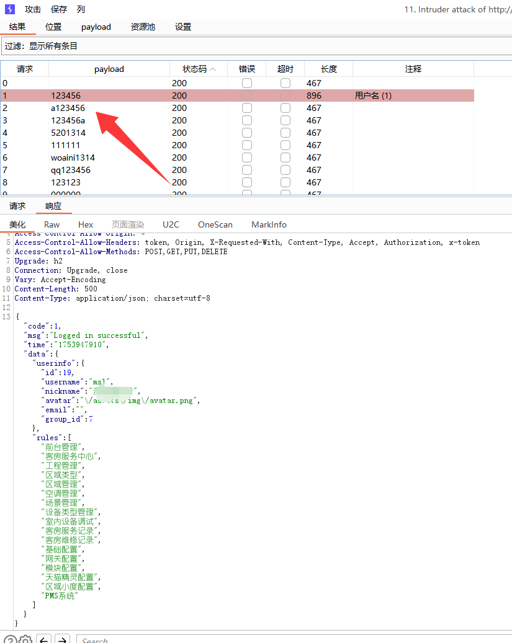Viewport: 512px width, 643px height.
Task: Click the Content-Length: 500 header line
Action: (56, 289)
